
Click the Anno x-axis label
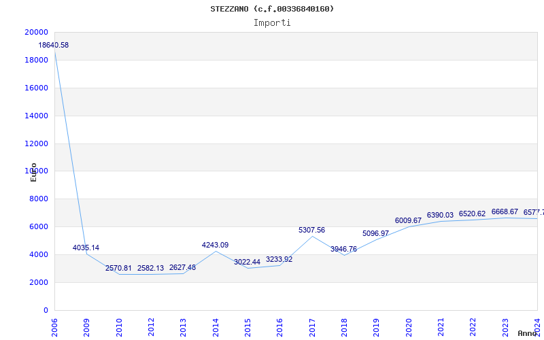tap(527, 333)
